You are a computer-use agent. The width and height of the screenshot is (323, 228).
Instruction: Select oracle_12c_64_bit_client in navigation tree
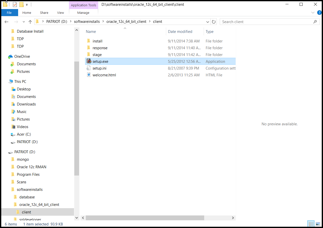tap(39, 205)
